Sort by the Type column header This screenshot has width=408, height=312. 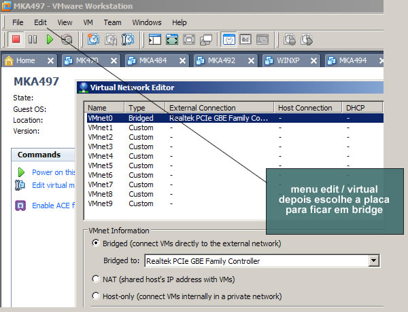[145, 107]
